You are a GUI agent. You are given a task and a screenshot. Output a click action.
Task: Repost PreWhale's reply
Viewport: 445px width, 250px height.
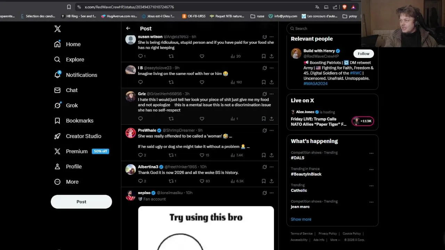point(171,155)
